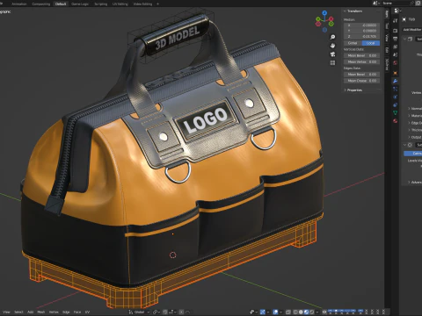This screenshot has width=422, height=316.
Task: Switch to the Scripting workspace tab
Action: 101,4
